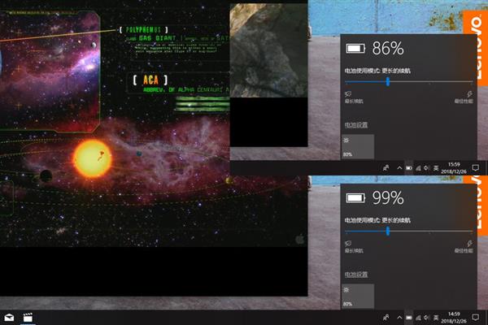The image size is (488, 325).
Task: Open the 14:59 date and time flyout
Action: pyautogui.click(x=454, y=317)
